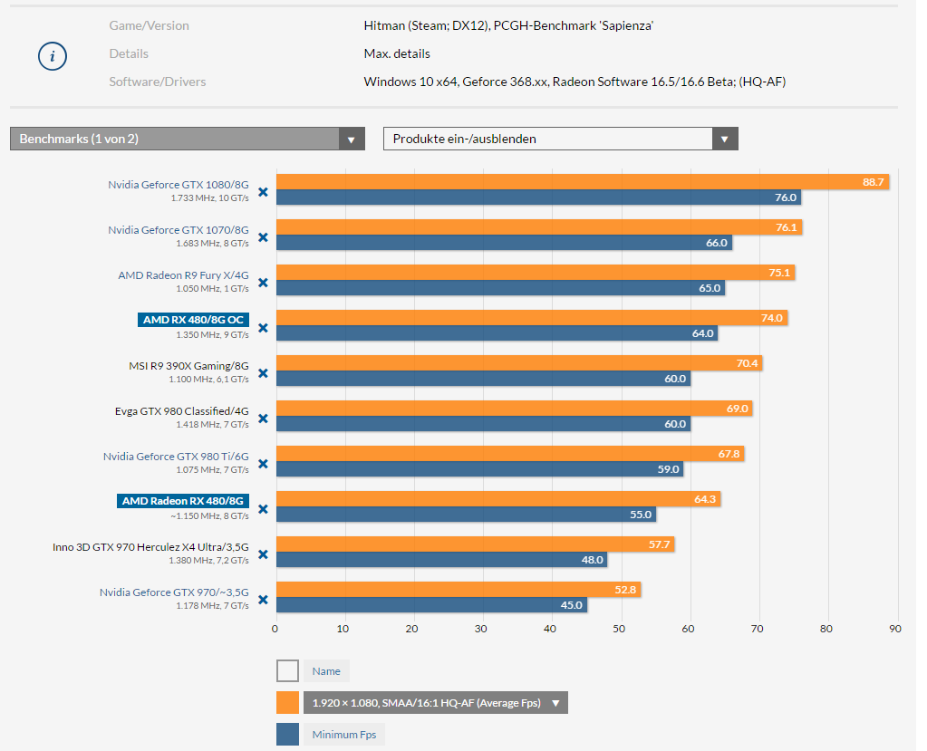
Task: Remove MSI R9 390X Gaming/8G with its X
Action: pos(263,373)
